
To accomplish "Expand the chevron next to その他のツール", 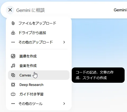I will 64,104.
